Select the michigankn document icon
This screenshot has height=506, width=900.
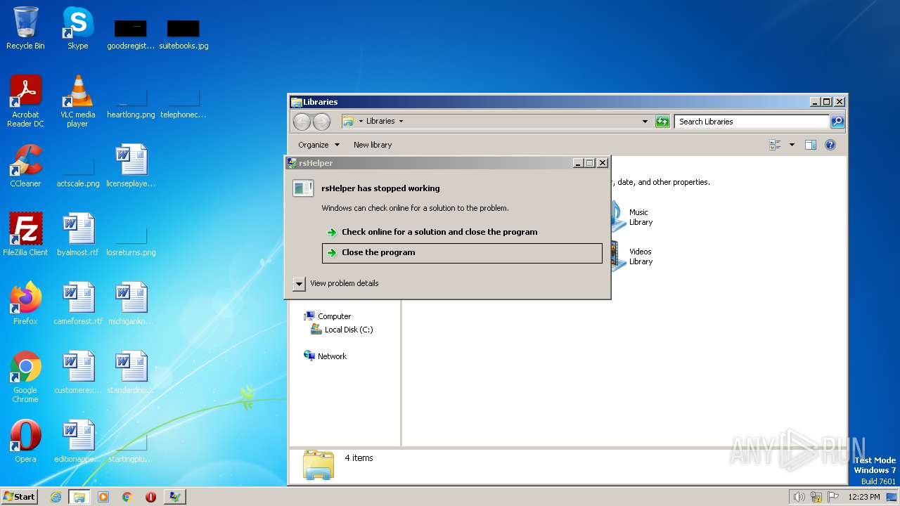tap(131, 304)
